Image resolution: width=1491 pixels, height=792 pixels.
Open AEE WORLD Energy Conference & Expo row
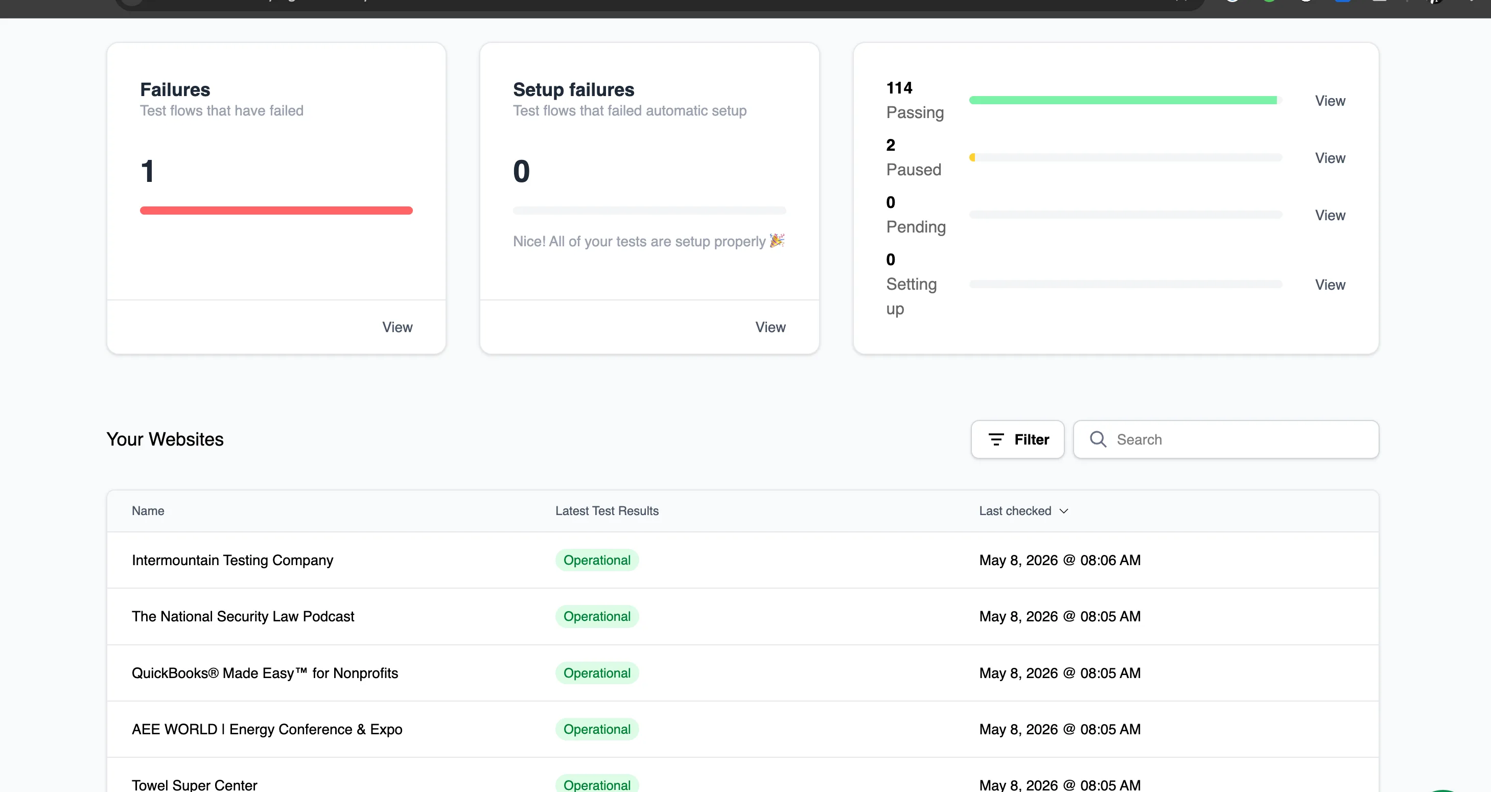pos(742,730)
